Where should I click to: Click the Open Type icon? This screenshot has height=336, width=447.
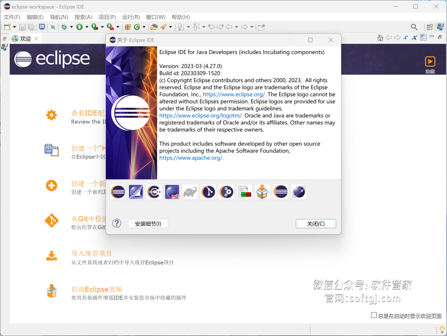(x=154, y=27)
